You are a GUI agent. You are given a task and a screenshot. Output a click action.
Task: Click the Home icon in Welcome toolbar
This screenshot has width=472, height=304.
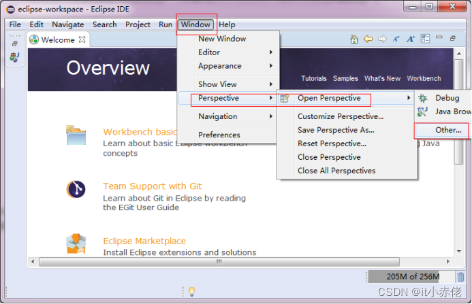click(354, 39)
